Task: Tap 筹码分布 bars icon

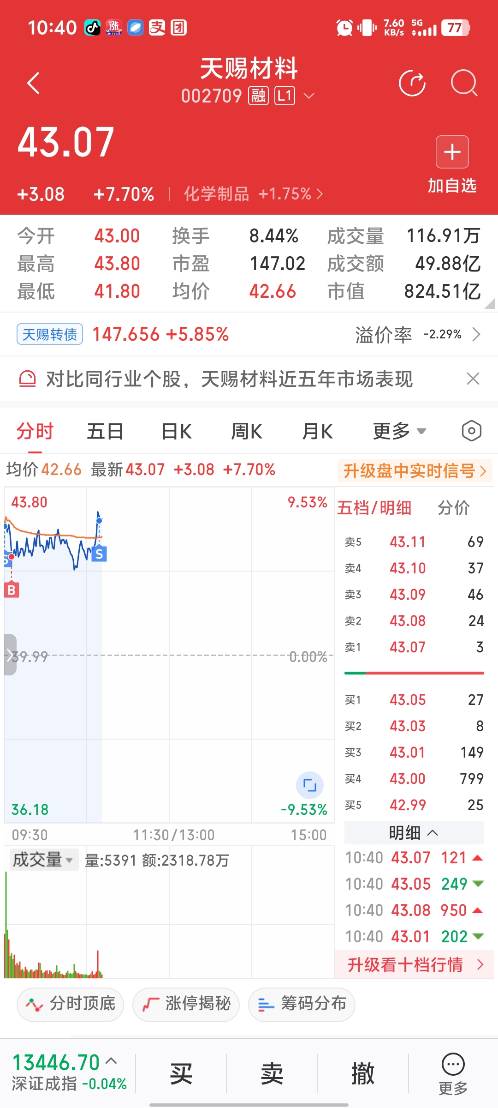Action: pyautogui.click(x=266, y=1004)
